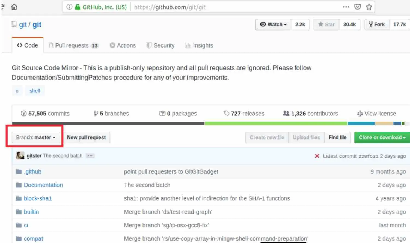Open page actions three-dot menu
The height and width of the screenshot is (243, 410).
[x=346, y=7]
